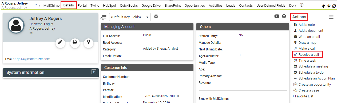Click the question mark help icon
Image resolution: width=337 pixels, height=103 pixels.
[x=284, y=16]
